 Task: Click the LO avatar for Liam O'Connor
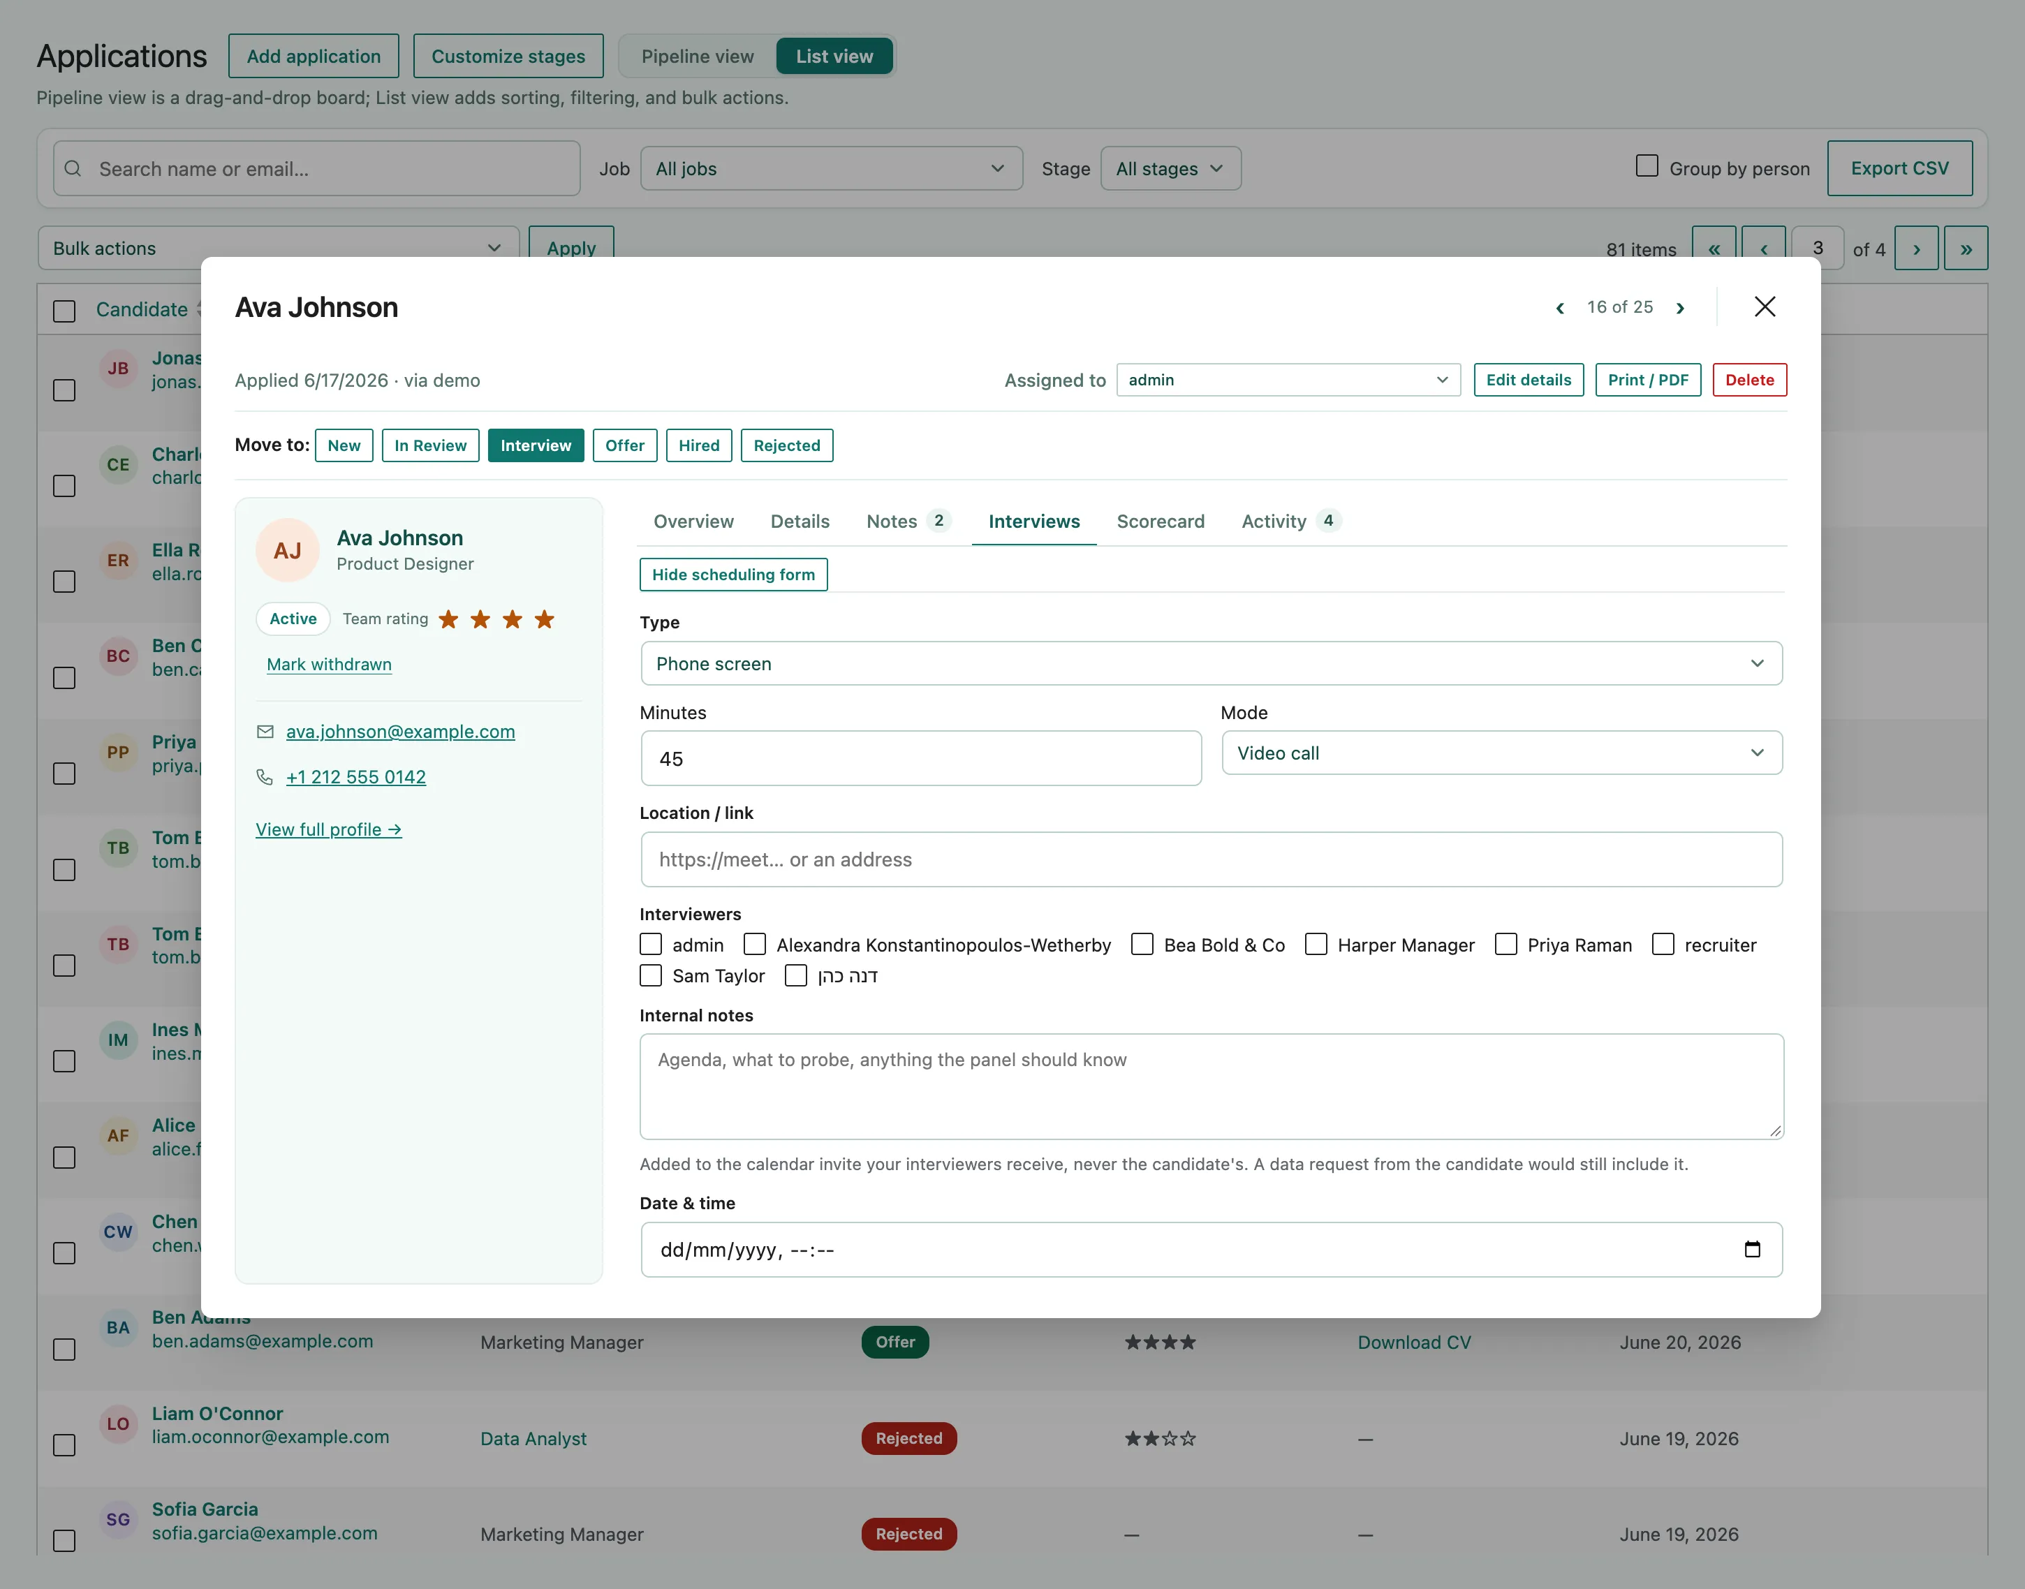(x=118, y=1424)
